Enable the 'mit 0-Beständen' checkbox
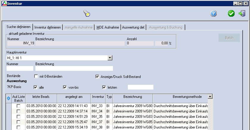 tap(36, 76)
